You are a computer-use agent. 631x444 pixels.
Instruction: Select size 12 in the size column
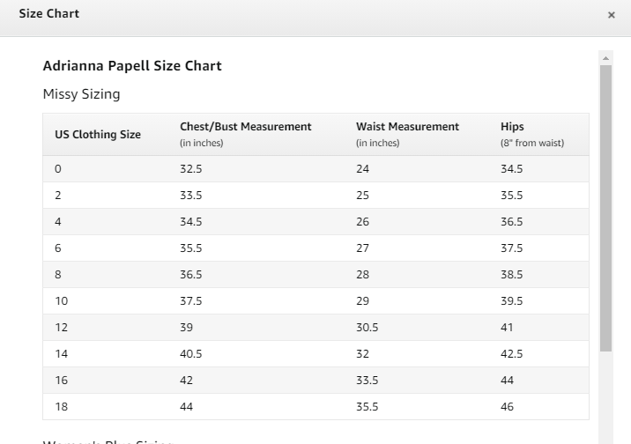point(61,328)
